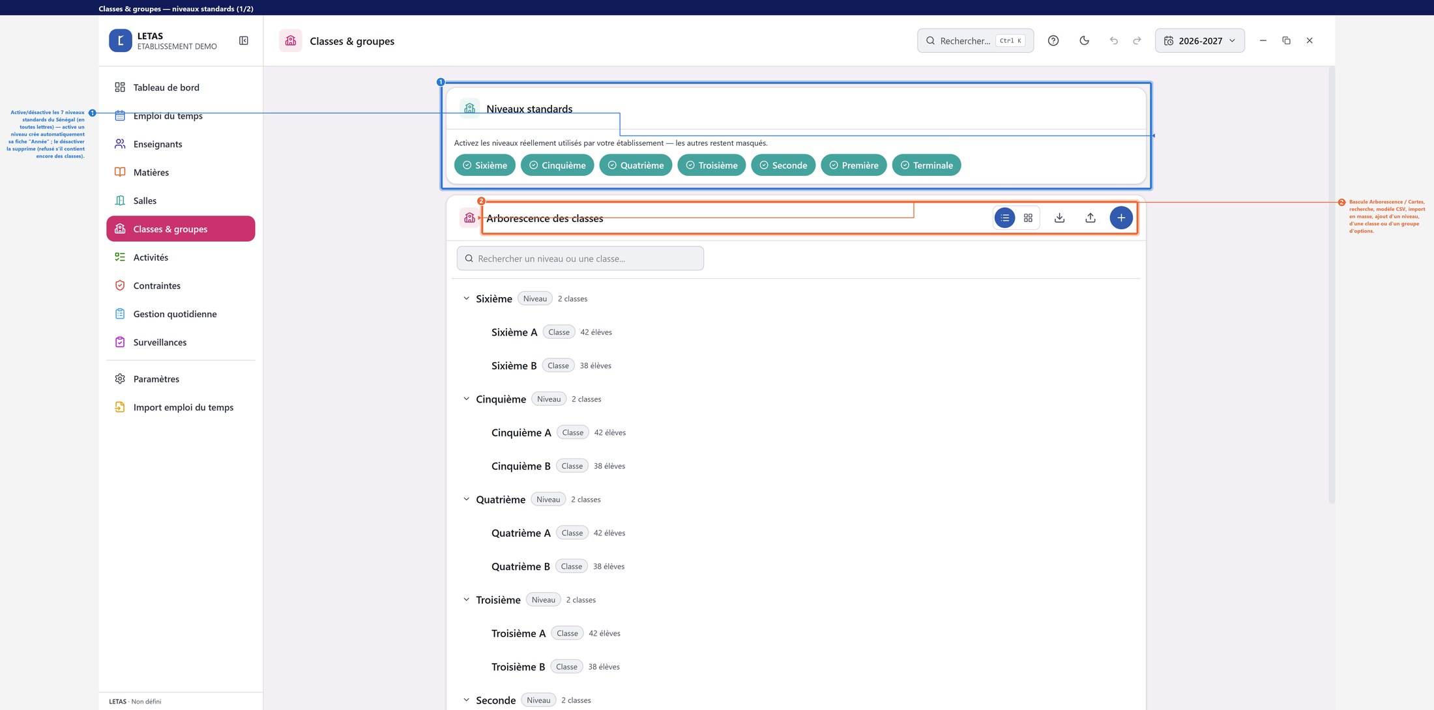Collapse the Troisième level node
This screenshot has height=710, width=1434.
click(466, 599)
